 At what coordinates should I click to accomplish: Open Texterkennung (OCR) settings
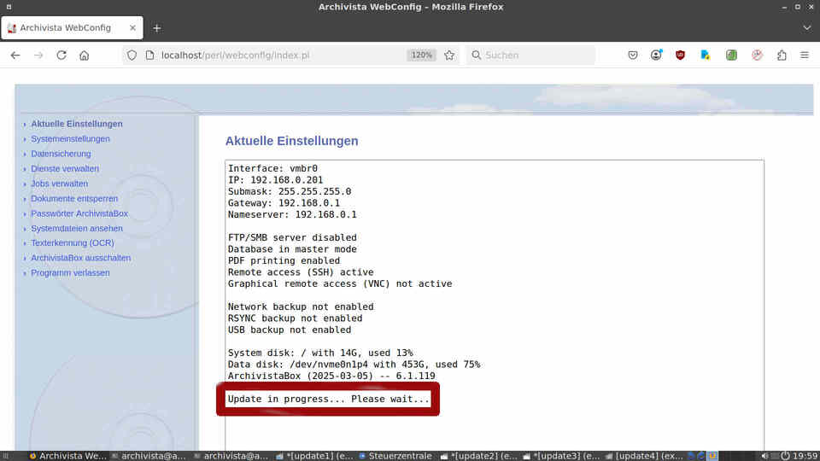pyautogui.click(x=72, y=243)
